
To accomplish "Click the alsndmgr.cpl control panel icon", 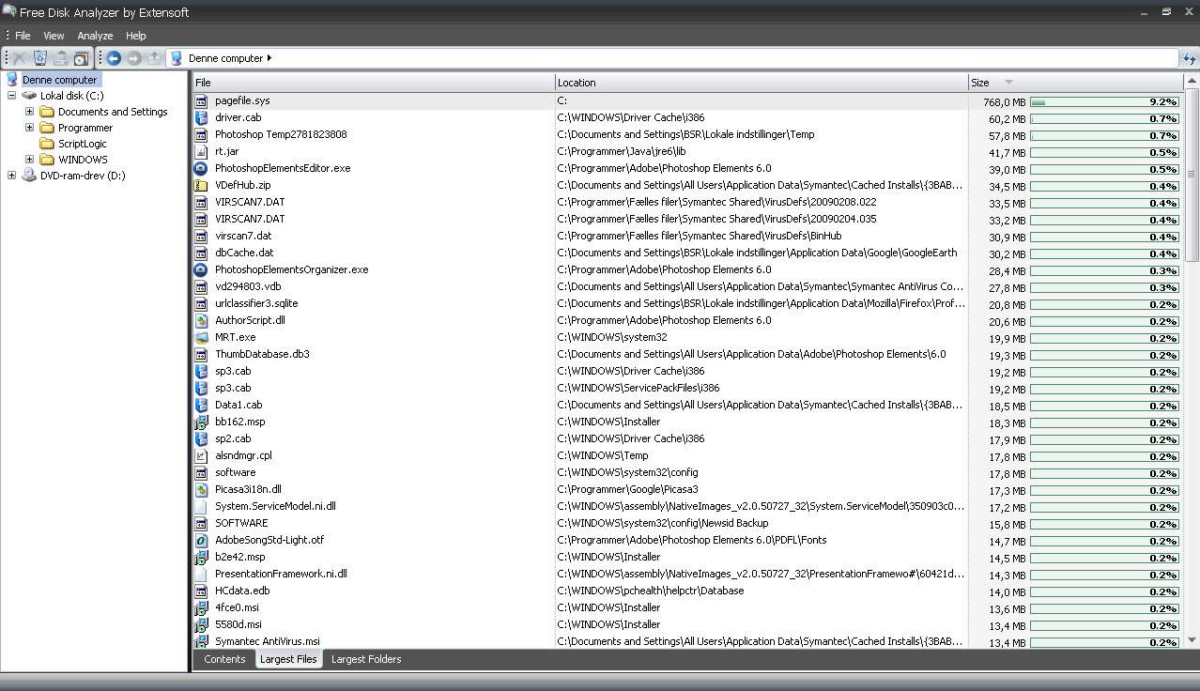I will click(201, 455).
